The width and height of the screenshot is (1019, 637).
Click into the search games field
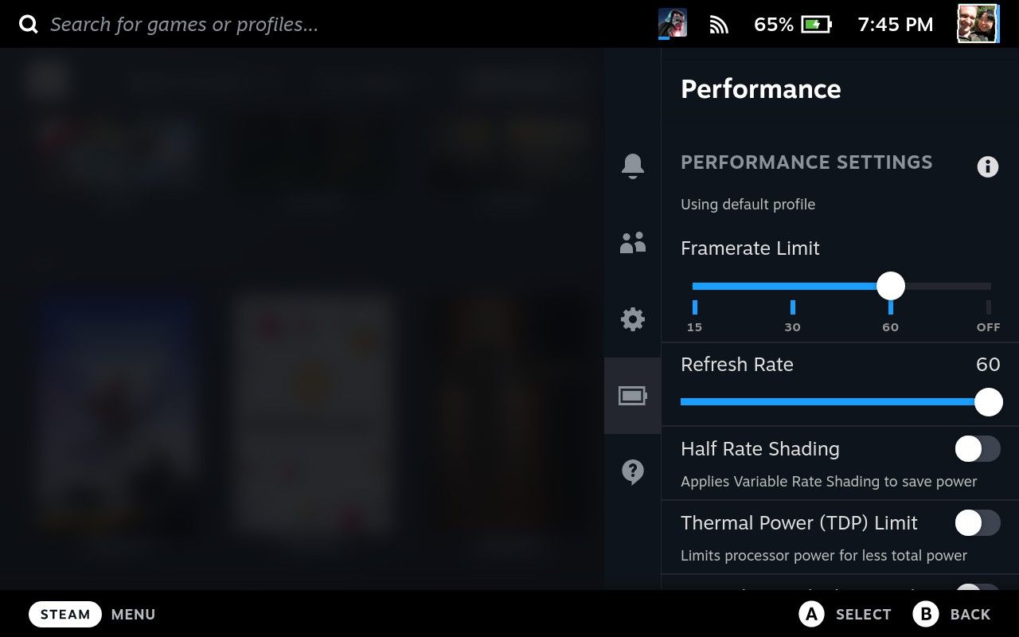tap(184, 25)
